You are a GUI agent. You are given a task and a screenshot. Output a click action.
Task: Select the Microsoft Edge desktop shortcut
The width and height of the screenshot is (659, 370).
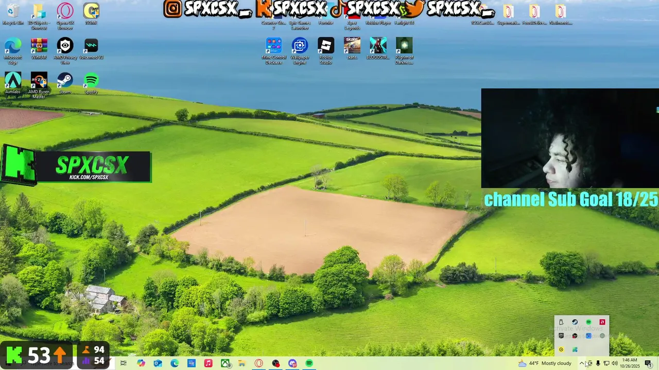[13, 51]
